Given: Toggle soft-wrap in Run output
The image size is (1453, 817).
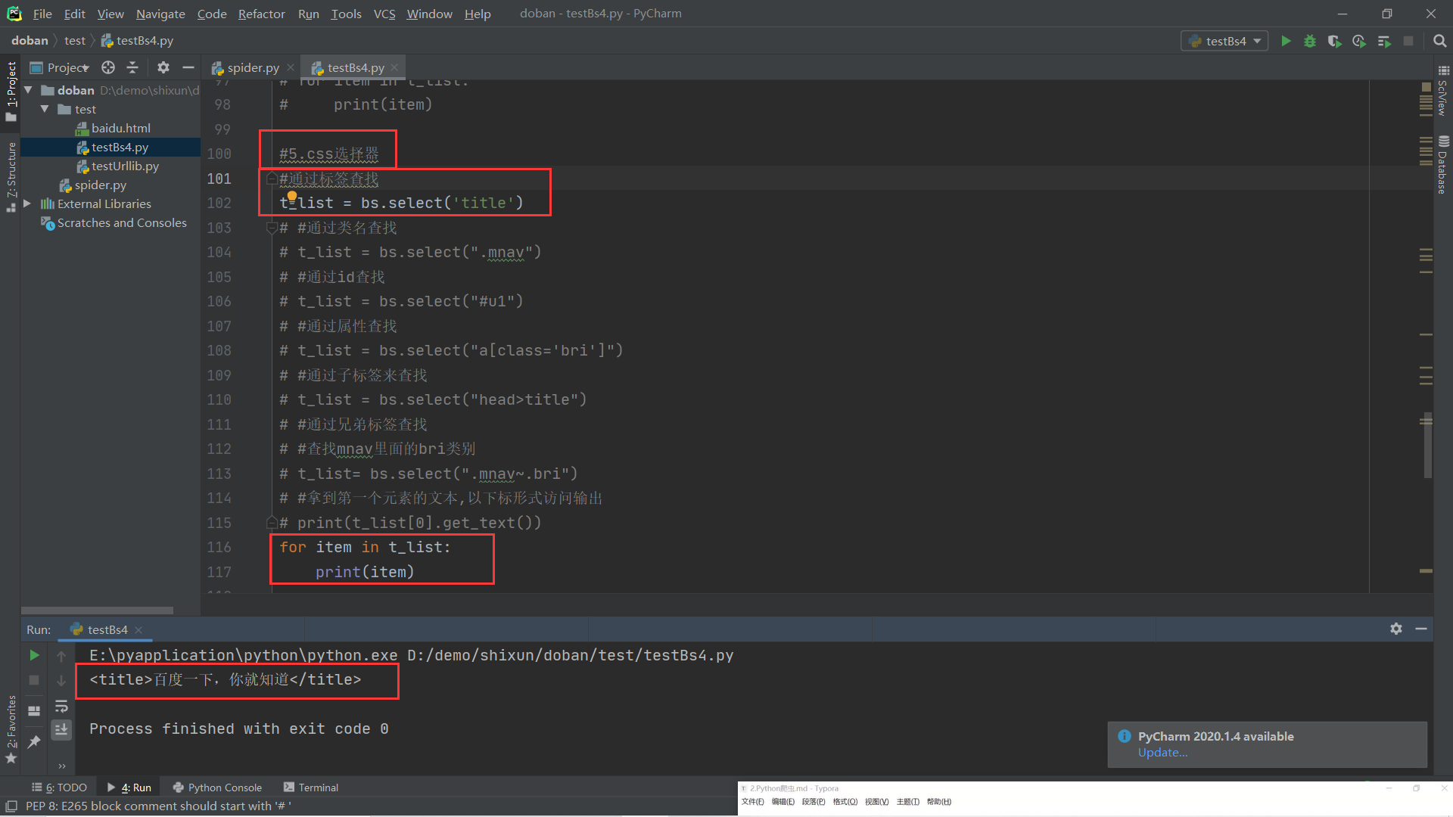Looking at the screenshot, I should [x=61, y=706].
